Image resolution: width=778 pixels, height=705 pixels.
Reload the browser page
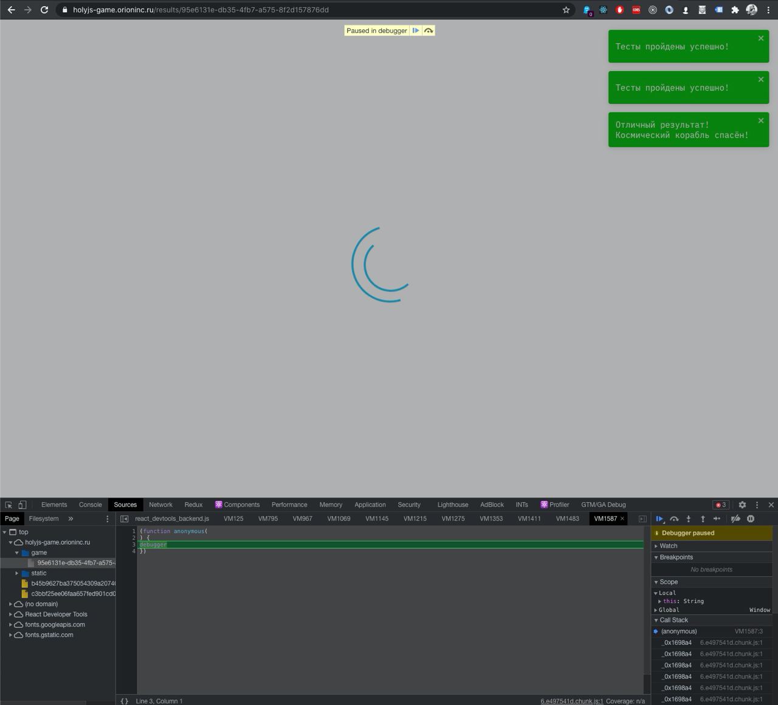click(x=44, y=10)
